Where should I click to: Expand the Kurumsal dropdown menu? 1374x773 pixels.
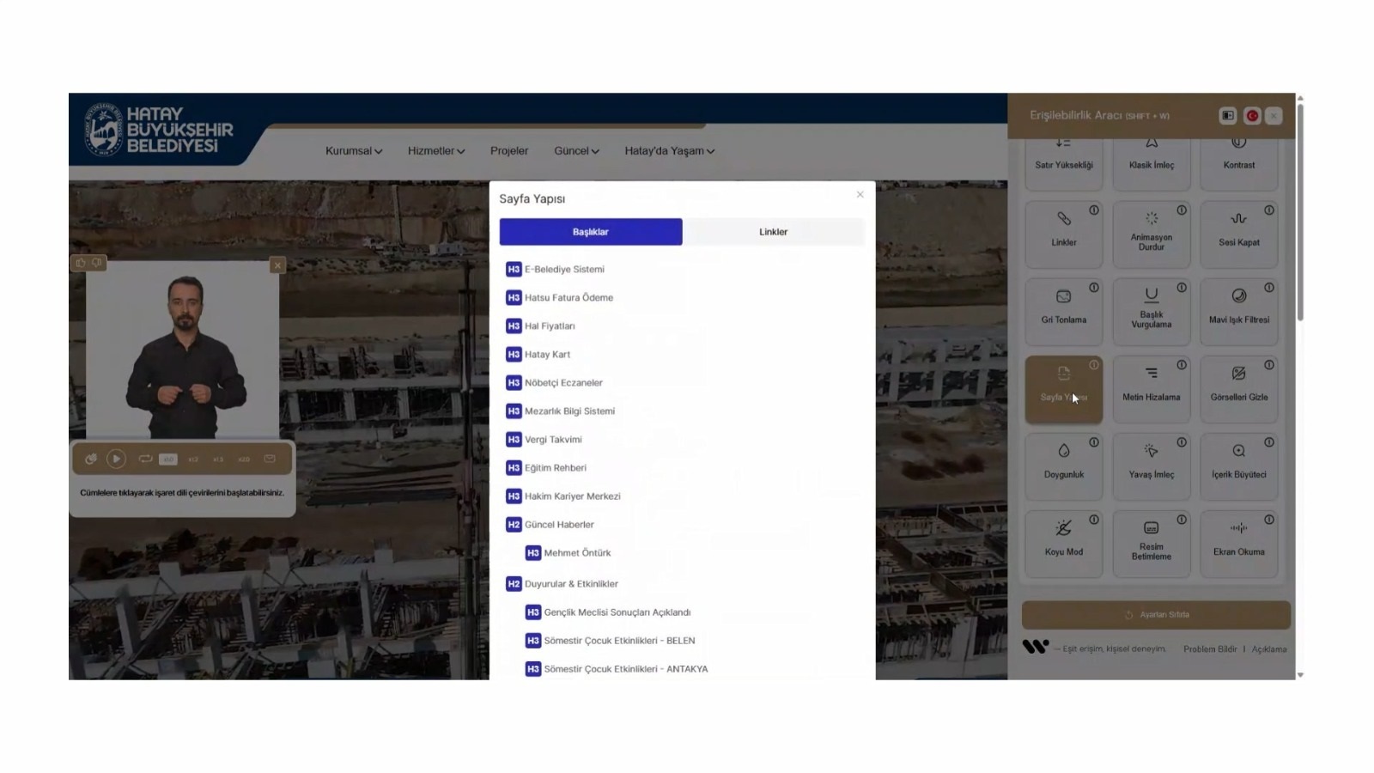pyautogui.click(x=353, y=151)
